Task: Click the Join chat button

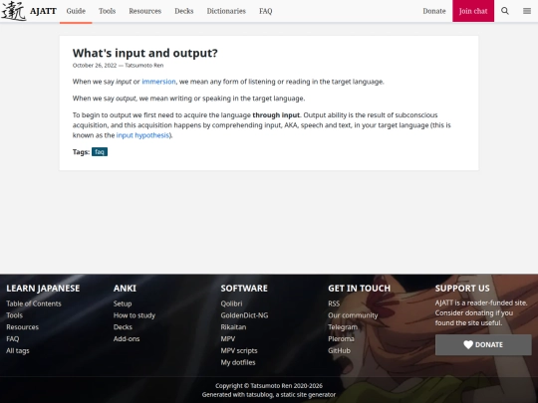Action: (x=473, y=11)
